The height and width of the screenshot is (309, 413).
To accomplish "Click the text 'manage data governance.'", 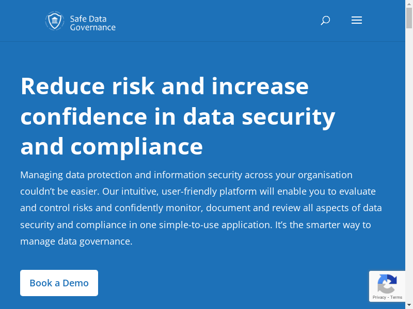I will pyautogui.click(x=76, y=242).
